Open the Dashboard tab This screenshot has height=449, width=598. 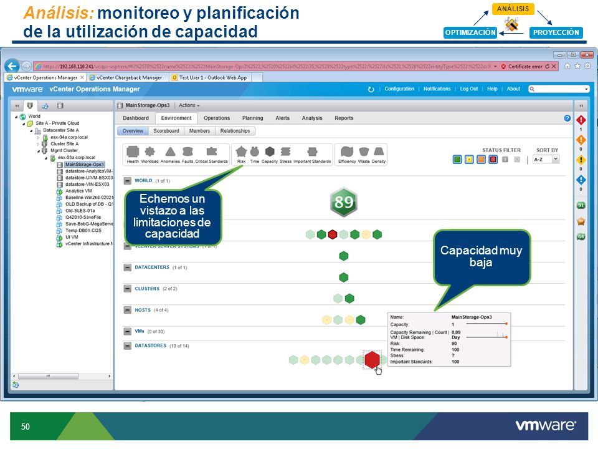136,118
